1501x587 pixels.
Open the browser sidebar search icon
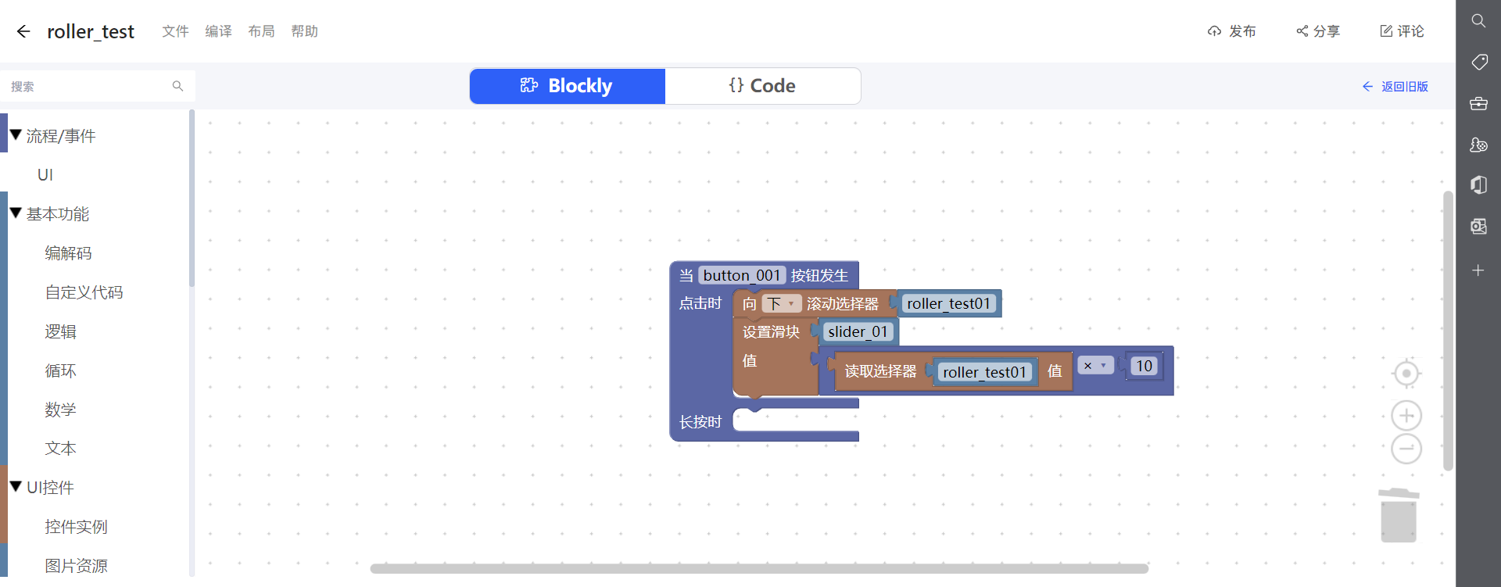pos(1478,21)
